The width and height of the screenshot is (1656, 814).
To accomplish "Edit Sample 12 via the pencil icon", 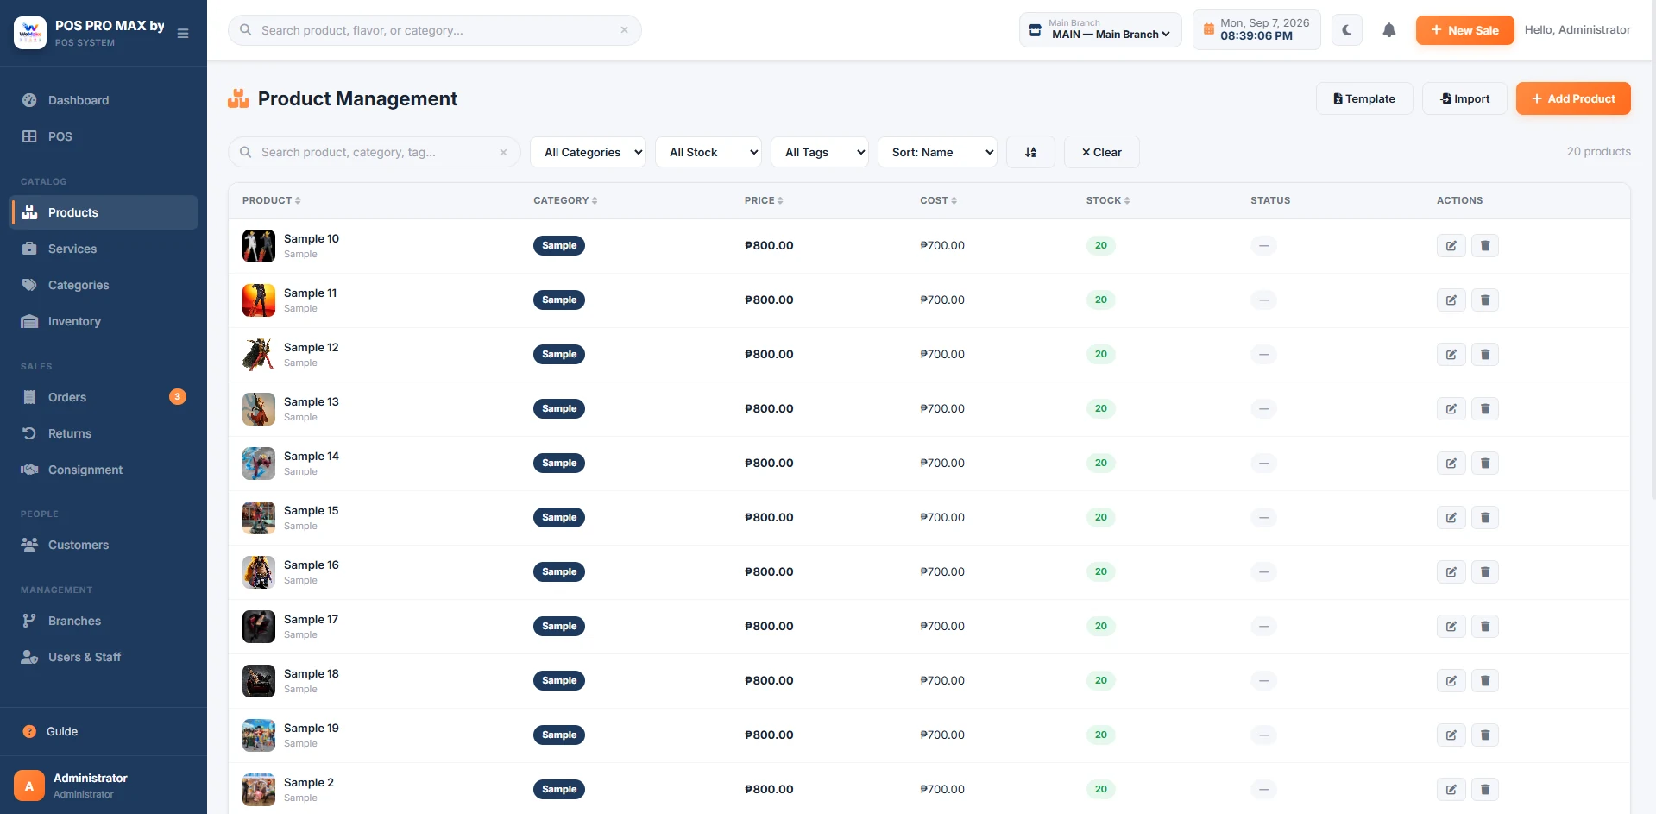I will 1451,355.
